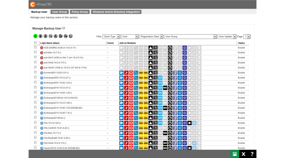Switch to the Backup User tab
Screen dimensions: 282x158
coord(39,12)
